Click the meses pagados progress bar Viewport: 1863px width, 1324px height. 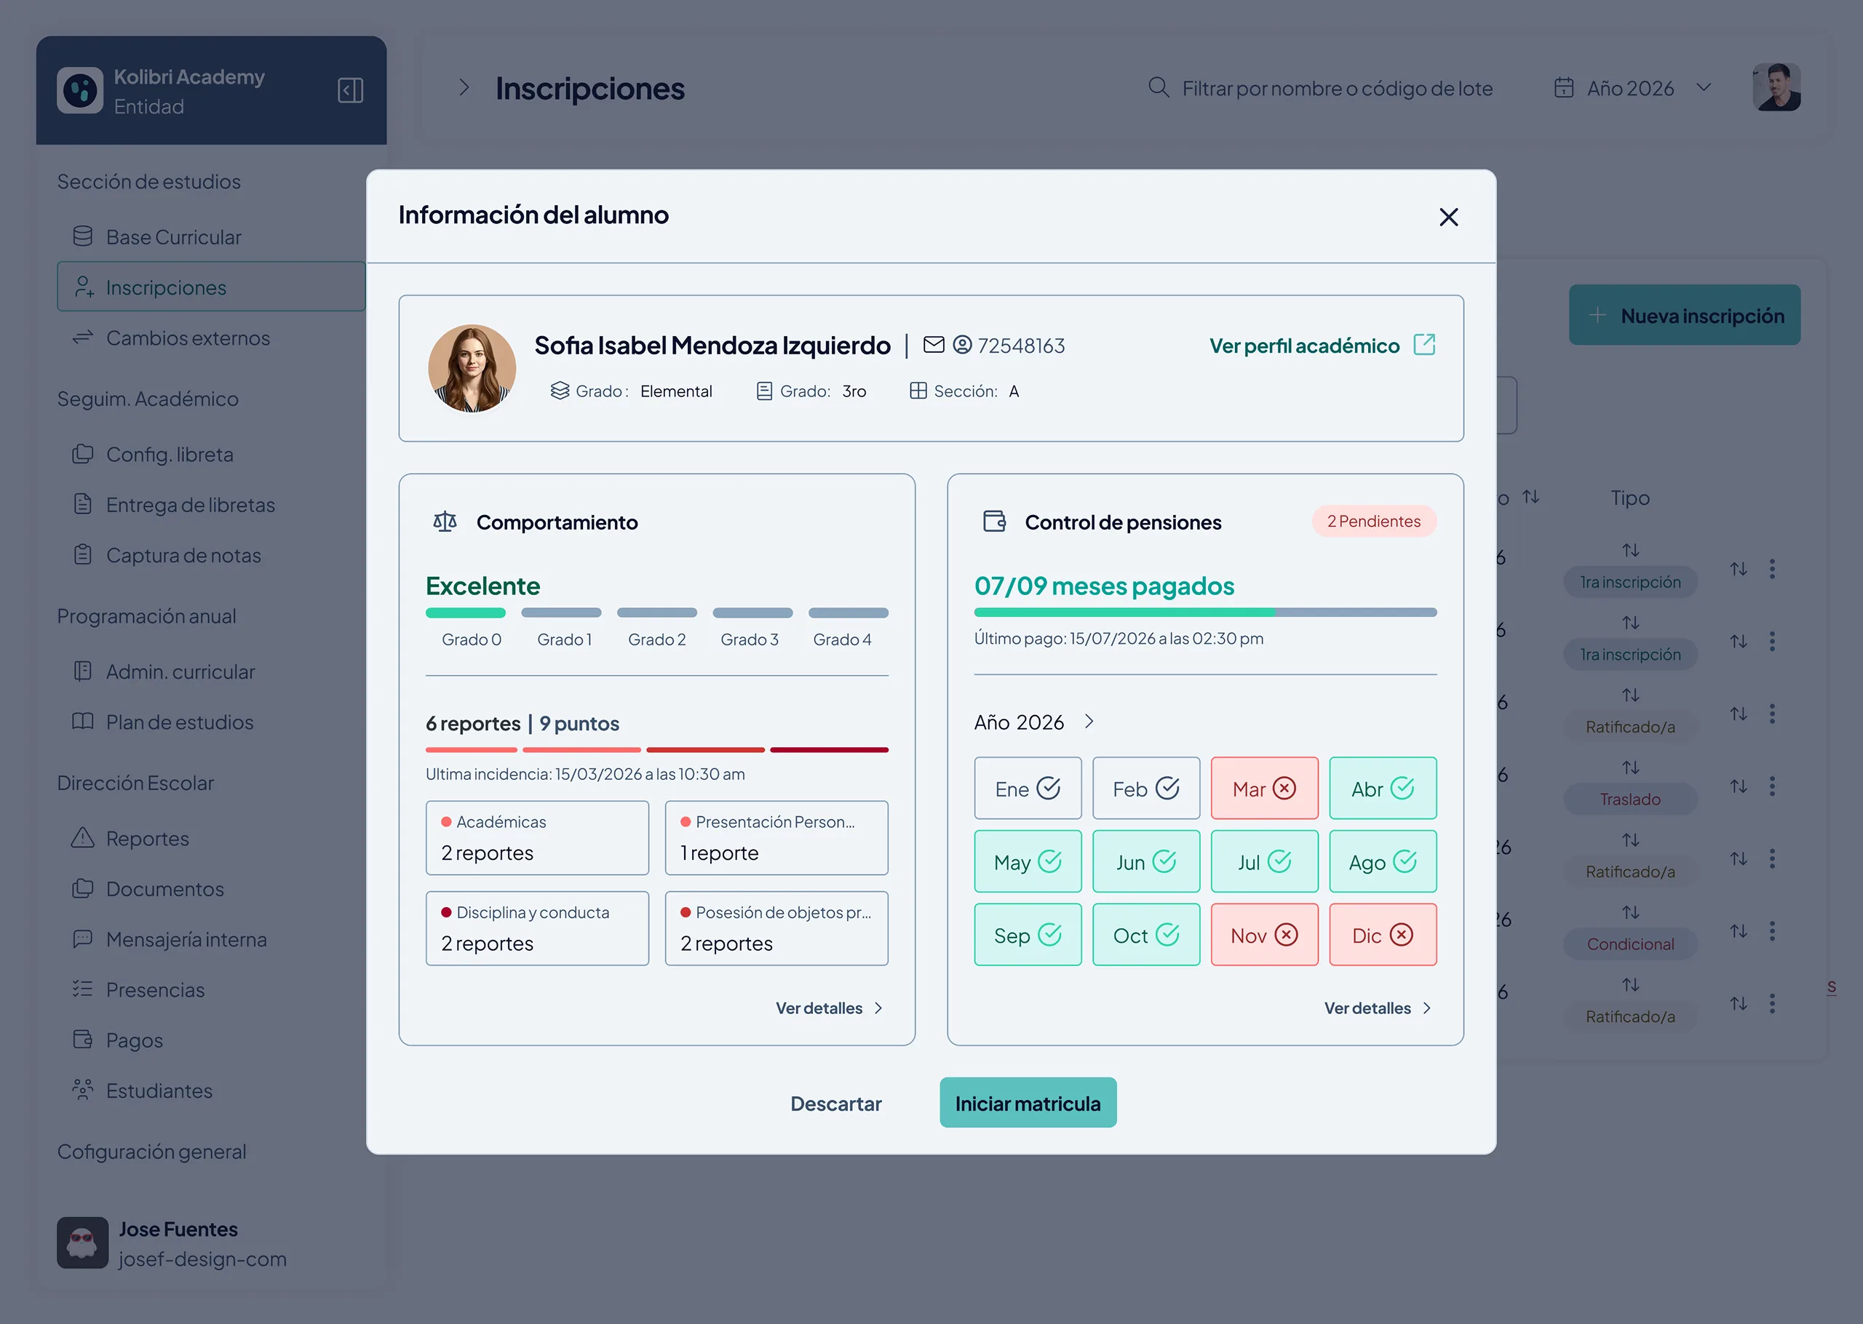point(1205,613)
